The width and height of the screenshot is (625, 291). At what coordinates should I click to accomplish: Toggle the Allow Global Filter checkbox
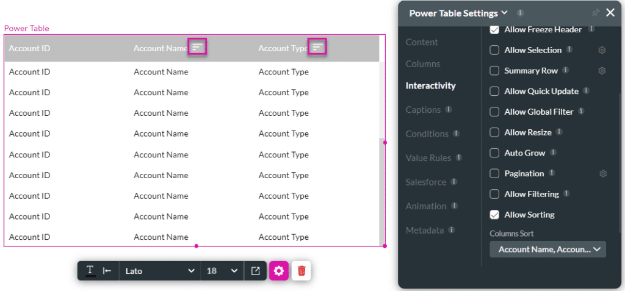pos(494,112)
